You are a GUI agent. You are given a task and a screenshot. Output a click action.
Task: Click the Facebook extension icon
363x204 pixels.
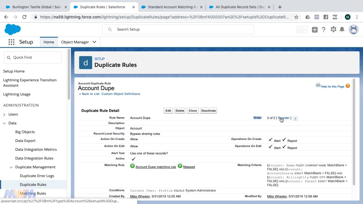pyautogui.click(x=326, y=17)
